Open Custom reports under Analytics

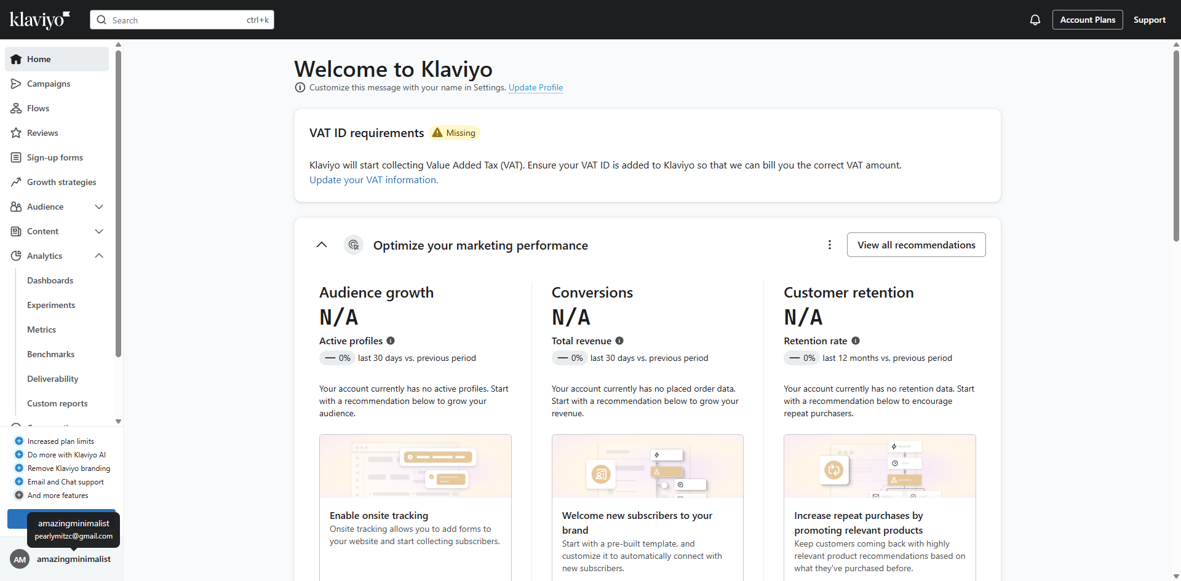[57, 403]
